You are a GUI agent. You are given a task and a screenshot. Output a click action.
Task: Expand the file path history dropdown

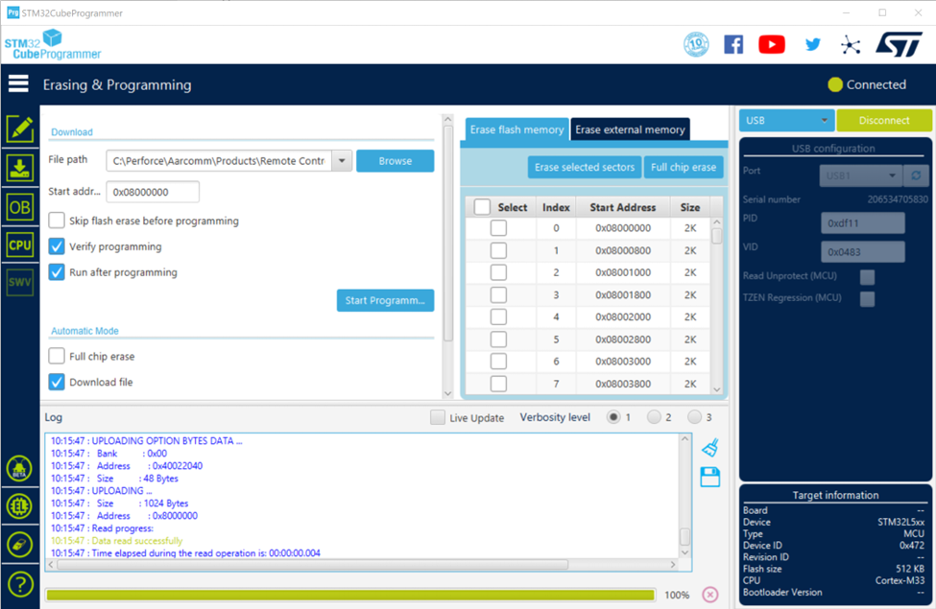pos(342,160)
